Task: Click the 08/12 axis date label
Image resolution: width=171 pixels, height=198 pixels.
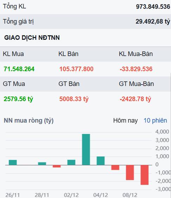Action: [130, 195]
